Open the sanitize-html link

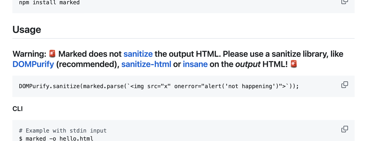(146, 64)
